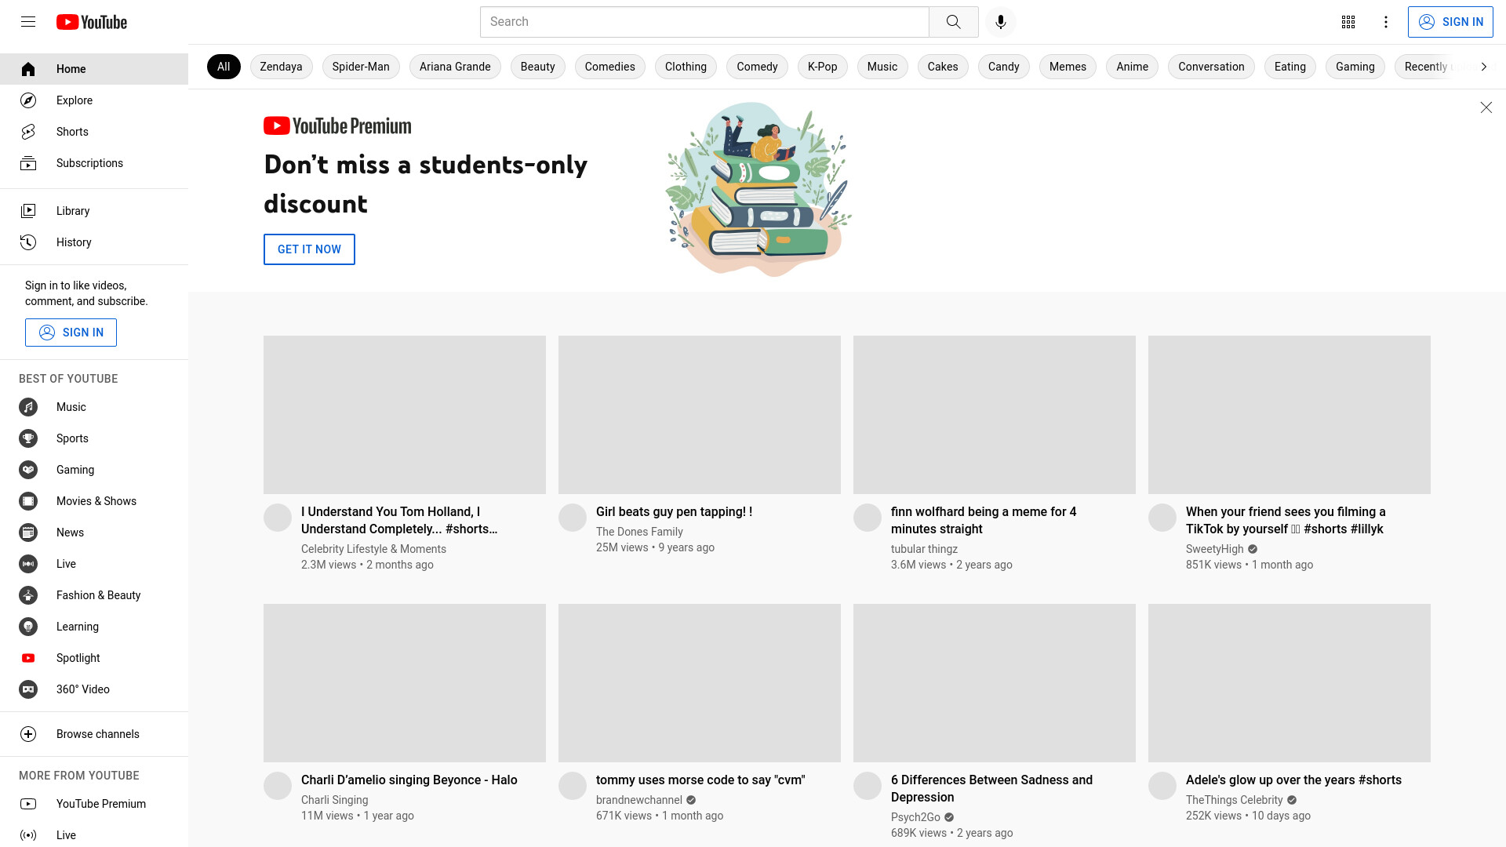
Task: Open 'Adele's glow up over the years' title
Action: point(1293,780)
